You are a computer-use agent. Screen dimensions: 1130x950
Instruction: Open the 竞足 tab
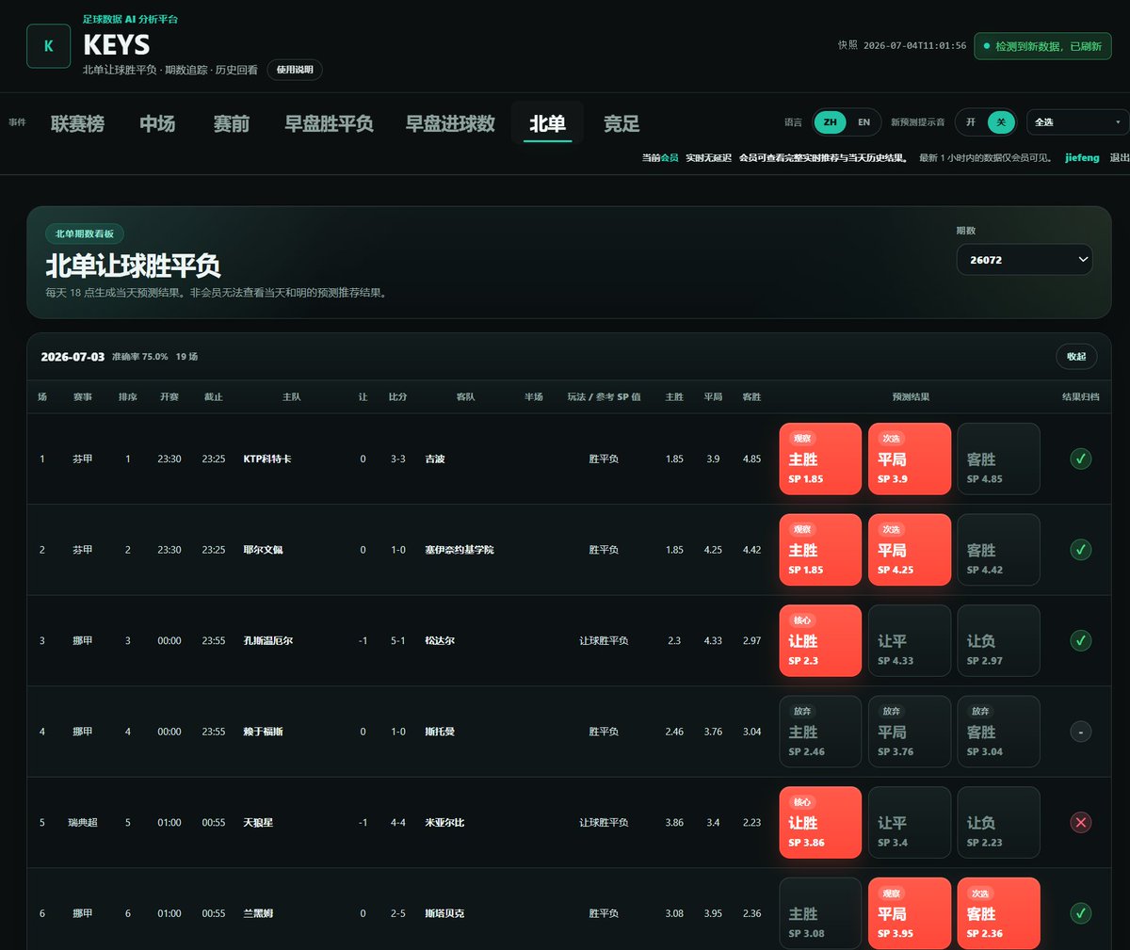pos(621,123)
